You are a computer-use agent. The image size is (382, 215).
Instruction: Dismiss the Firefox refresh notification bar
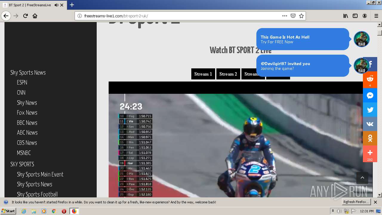pos(375,202)
